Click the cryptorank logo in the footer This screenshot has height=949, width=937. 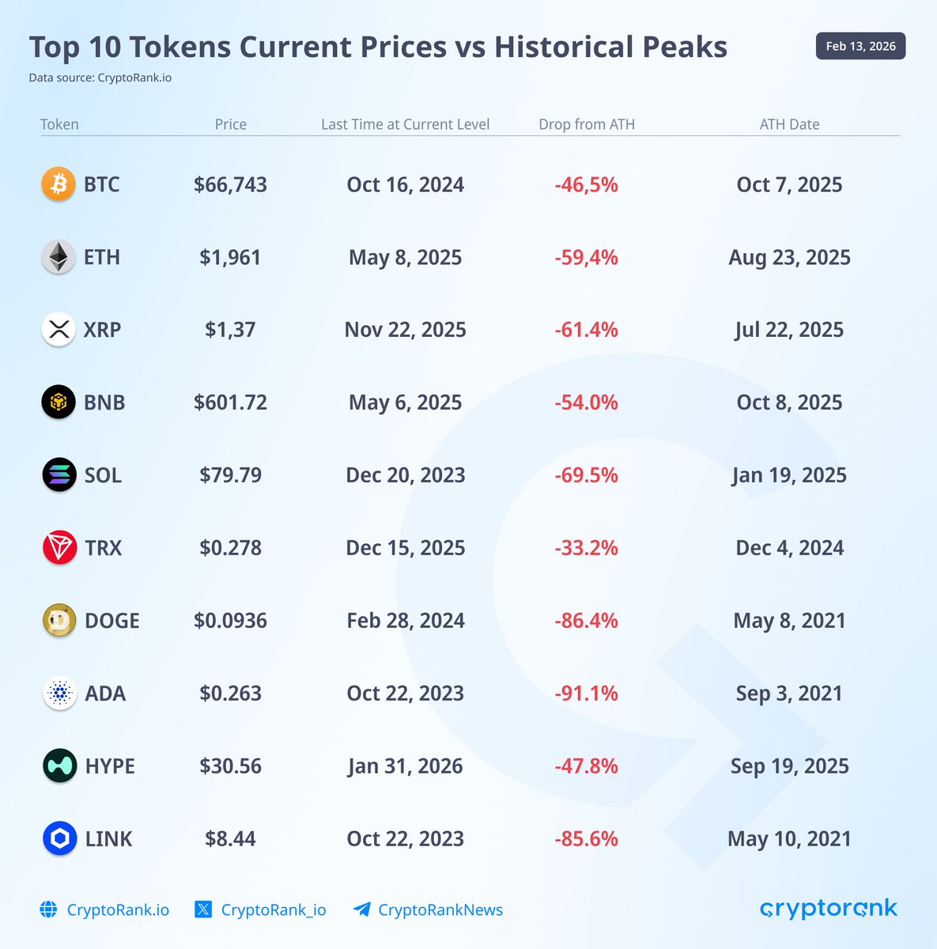pyautogui.click(x=829, y=909)
